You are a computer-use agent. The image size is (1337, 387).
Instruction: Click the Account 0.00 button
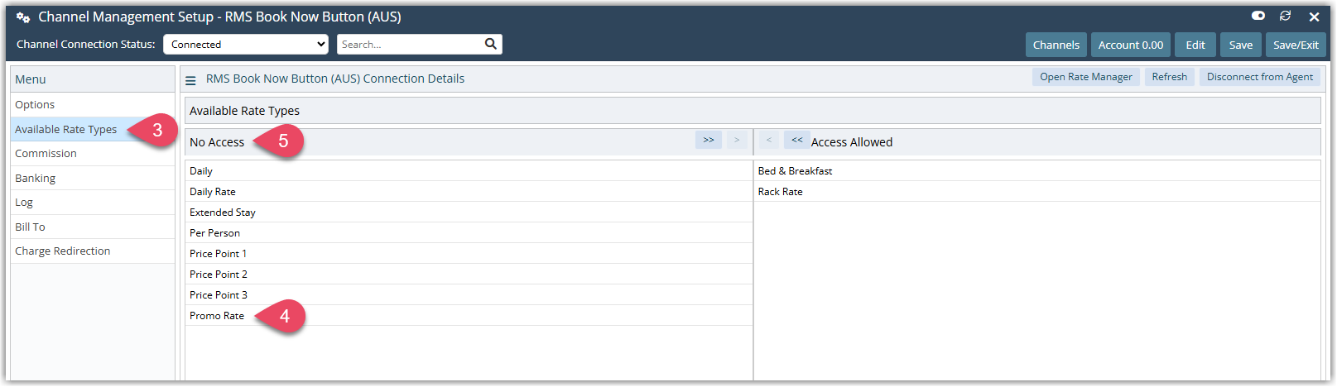click(1130, 45)
